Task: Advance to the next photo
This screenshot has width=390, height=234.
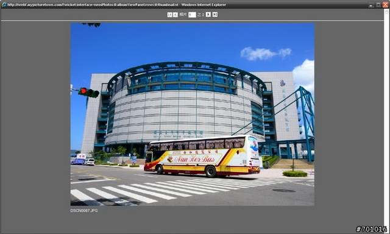Action: point(208,15)
